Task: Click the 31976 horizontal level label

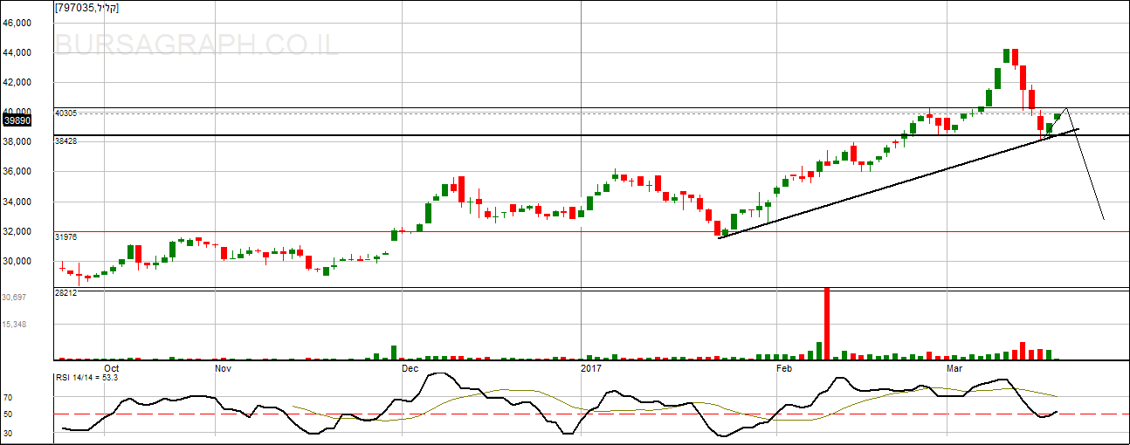Action: 65,236
